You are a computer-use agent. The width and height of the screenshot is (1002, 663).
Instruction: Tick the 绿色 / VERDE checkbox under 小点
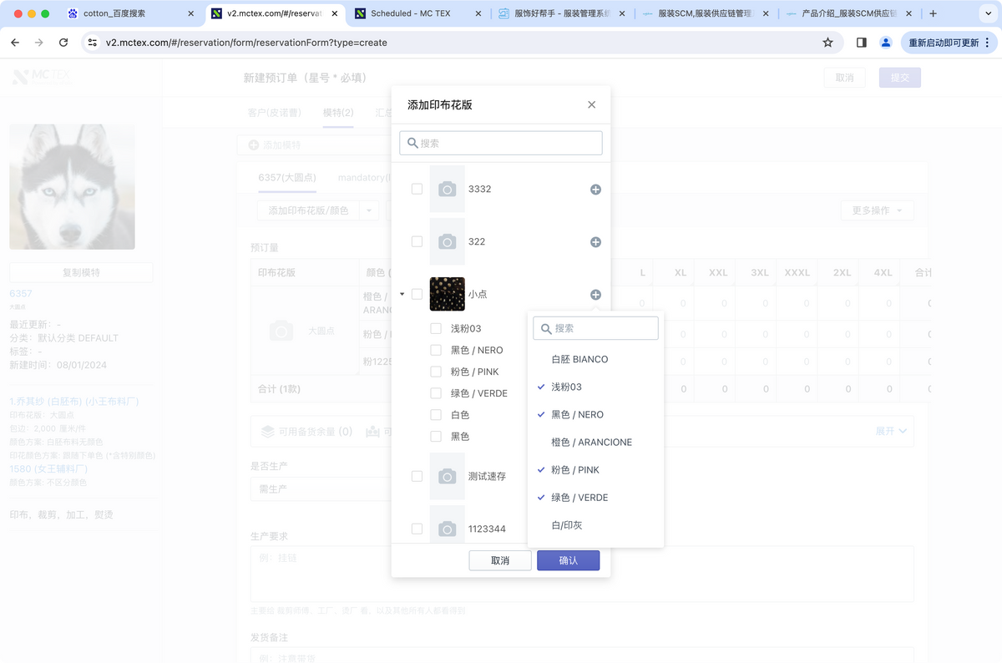(x=436, y=393)
